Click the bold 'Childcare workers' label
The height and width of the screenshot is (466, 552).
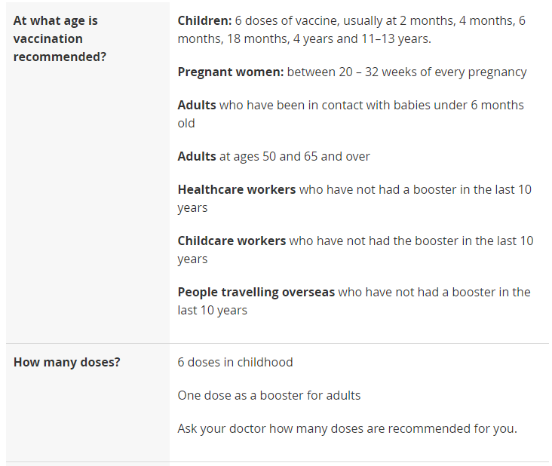pyautogui.click(x=232, y=241)
